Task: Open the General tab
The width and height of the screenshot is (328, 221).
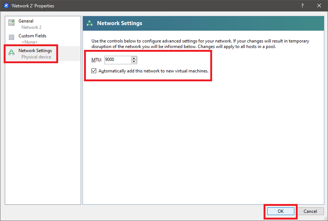Action: point(26,21)
